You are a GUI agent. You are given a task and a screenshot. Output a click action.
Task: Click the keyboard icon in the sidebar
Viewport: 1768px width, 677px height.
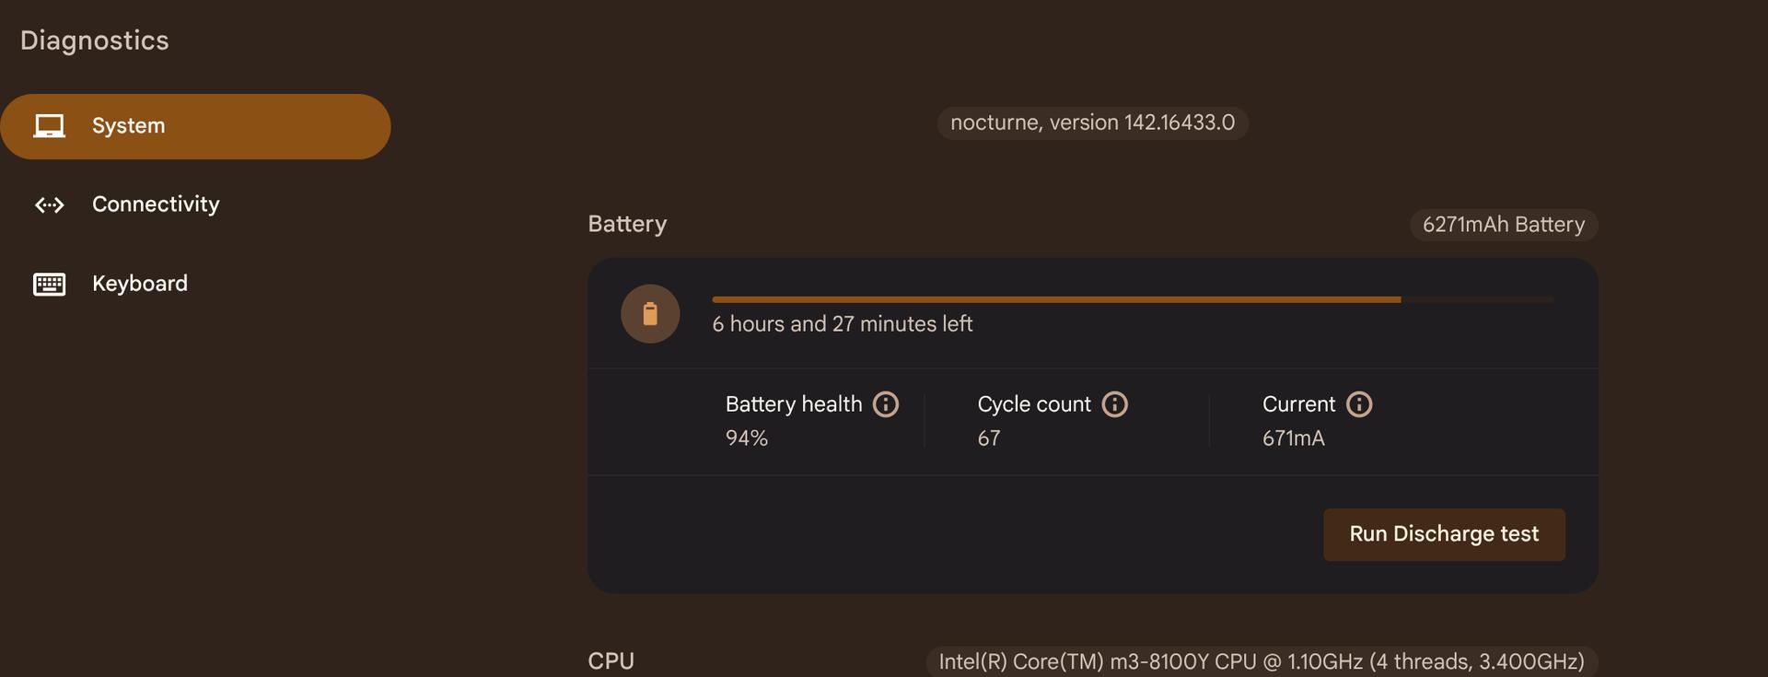(50, 284)
